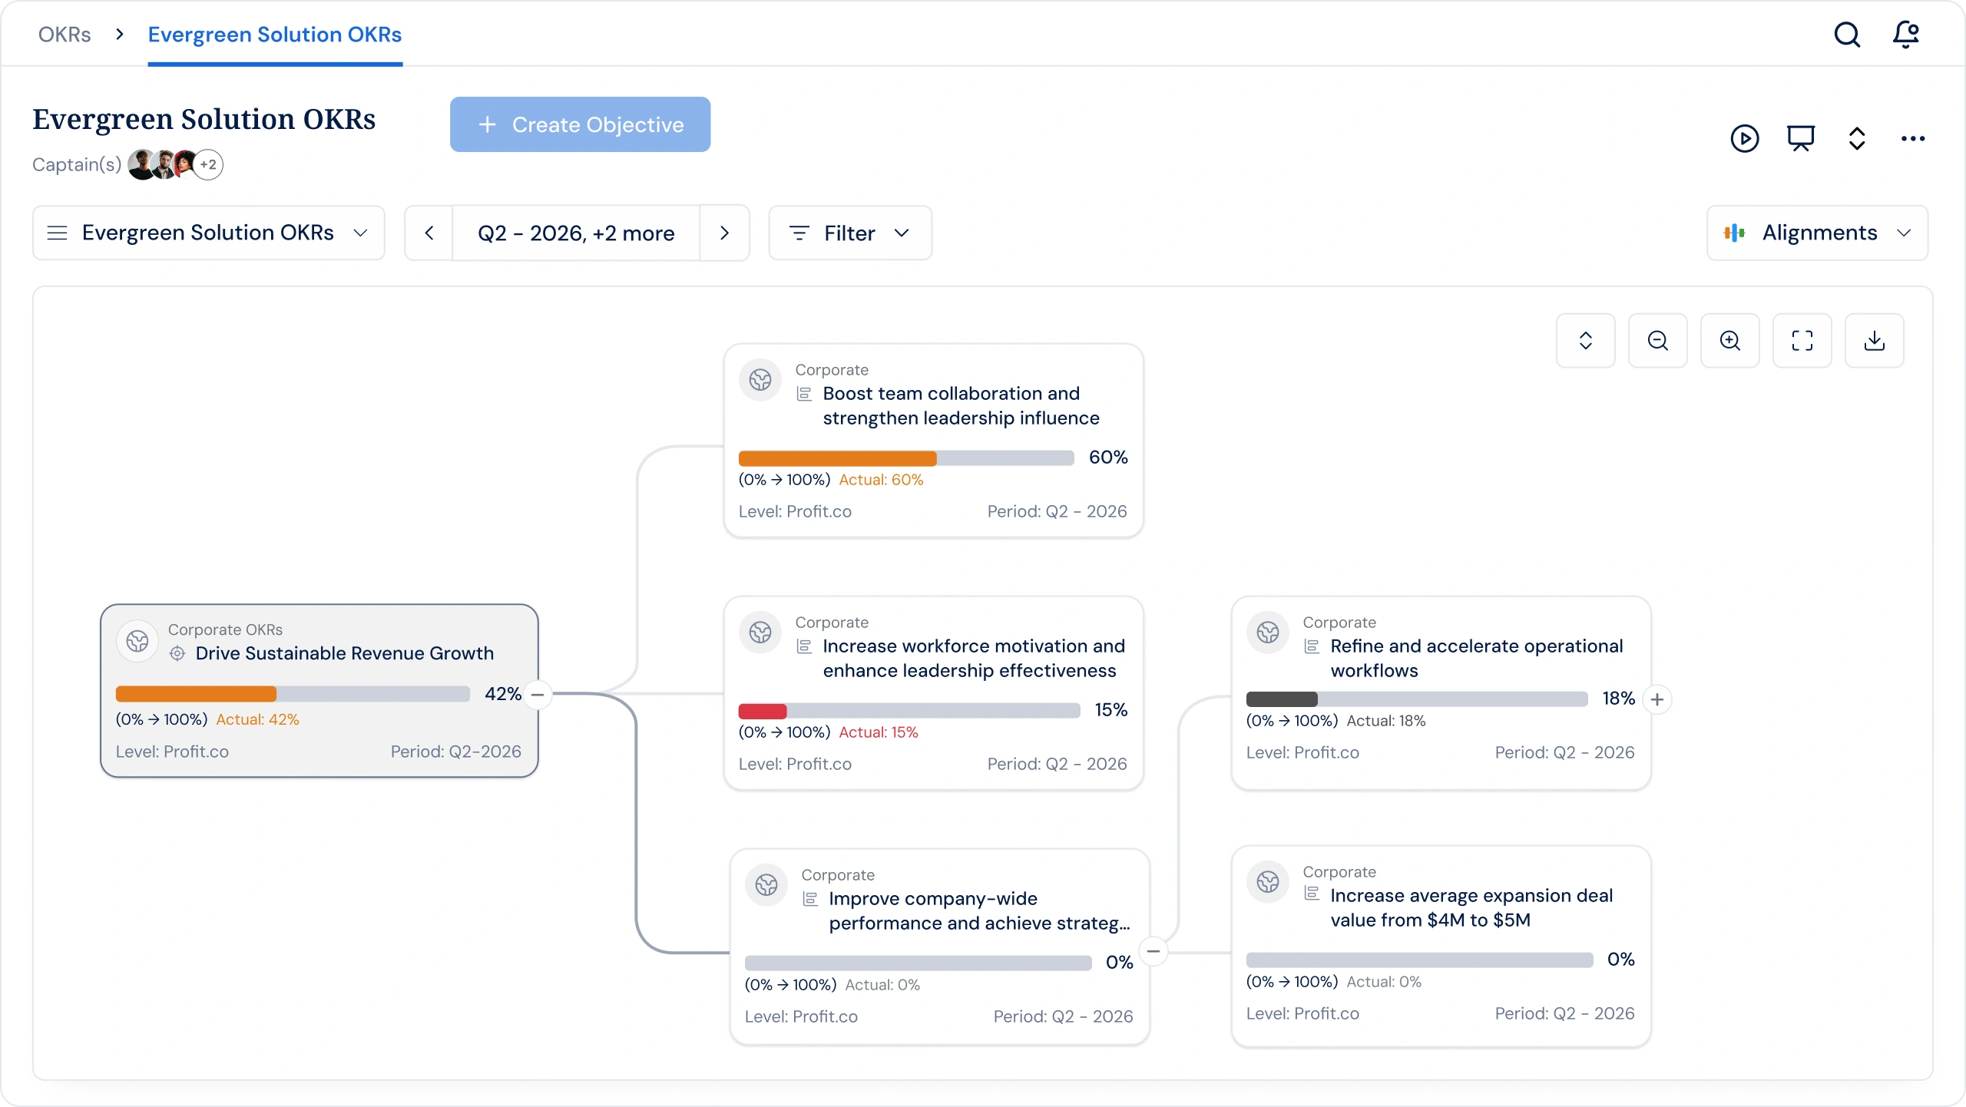Screen dimensions: 1966x1107
Task: Open the Filter dropdown
Action: tap(850, 233)
